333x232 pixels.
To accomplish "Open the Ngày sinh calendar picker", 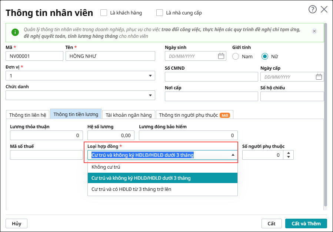I will pyautogui.click(x=221, y=56).
